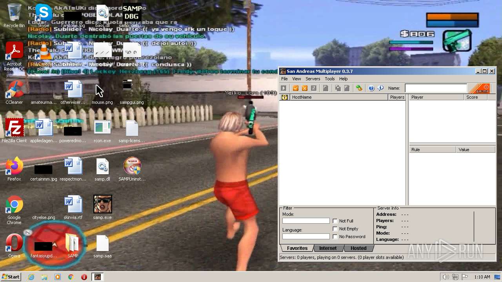The image size is (502, 282).
Task: Select Acrobat Reader DC shortcut
Action: (14, 56)
